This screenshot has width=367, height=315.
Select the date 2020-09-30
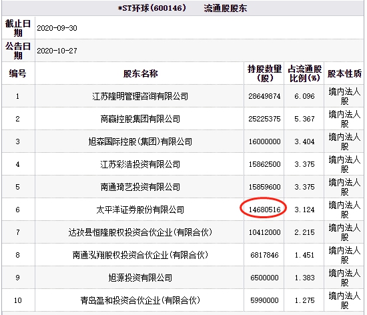click(57, 28)
